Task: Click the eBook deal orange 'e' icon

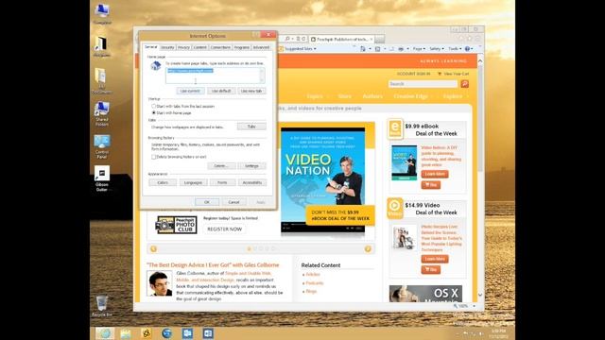Action: [x=395, y=128]
